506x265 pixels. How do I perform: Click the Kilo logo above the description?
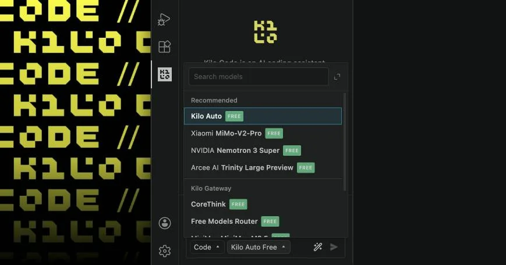point(266,32)
